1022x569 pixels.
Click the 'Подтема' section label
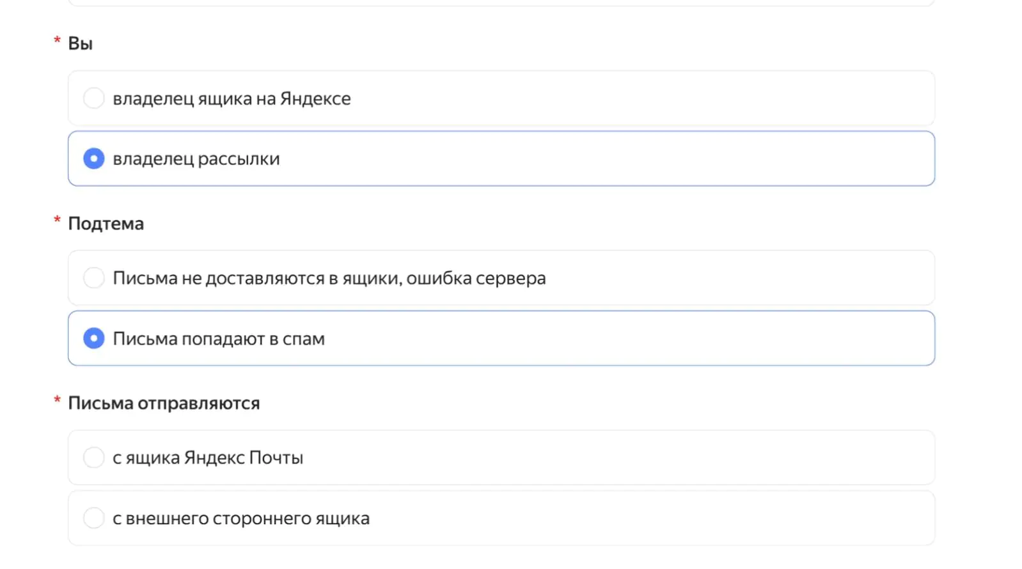tap(106, 224)
